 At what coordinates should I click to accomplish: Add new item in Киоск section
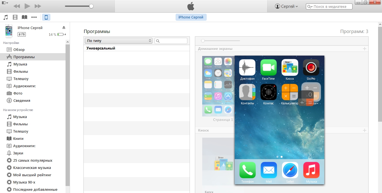(x=364, y=130)
